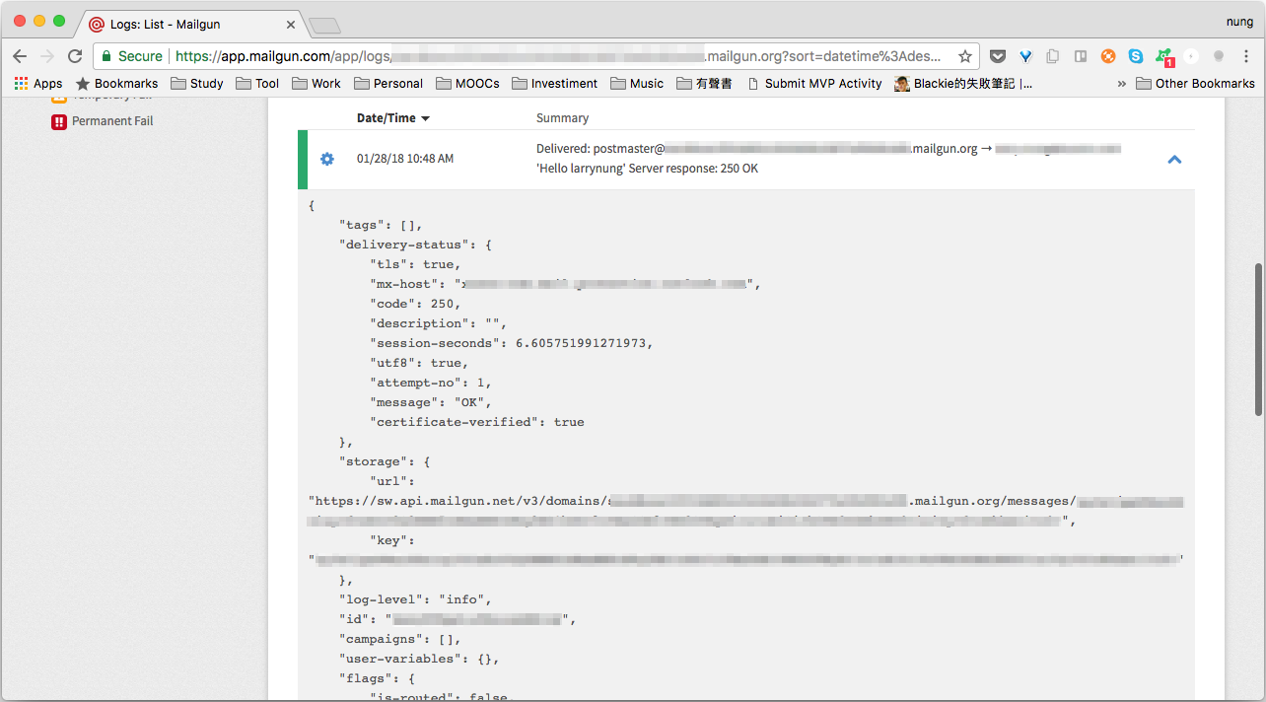Screen dimensions: 1266x702
Task: Click the log entry gear icon
Action: [x=327, y=159]
